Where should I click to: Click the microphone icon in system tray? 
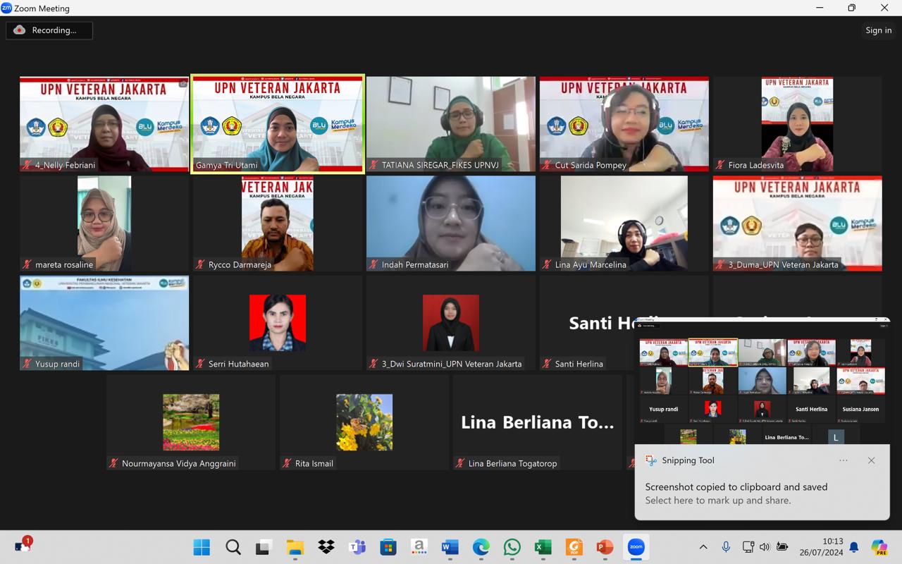(726, 547)
